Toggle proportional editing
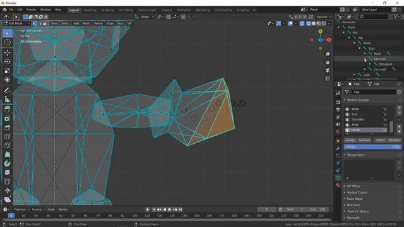The image size is (404, 227). click(x=183, y=17)
